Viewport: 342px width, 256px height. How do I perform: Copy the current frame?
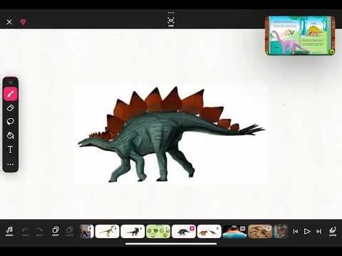(x=56, y=231)
